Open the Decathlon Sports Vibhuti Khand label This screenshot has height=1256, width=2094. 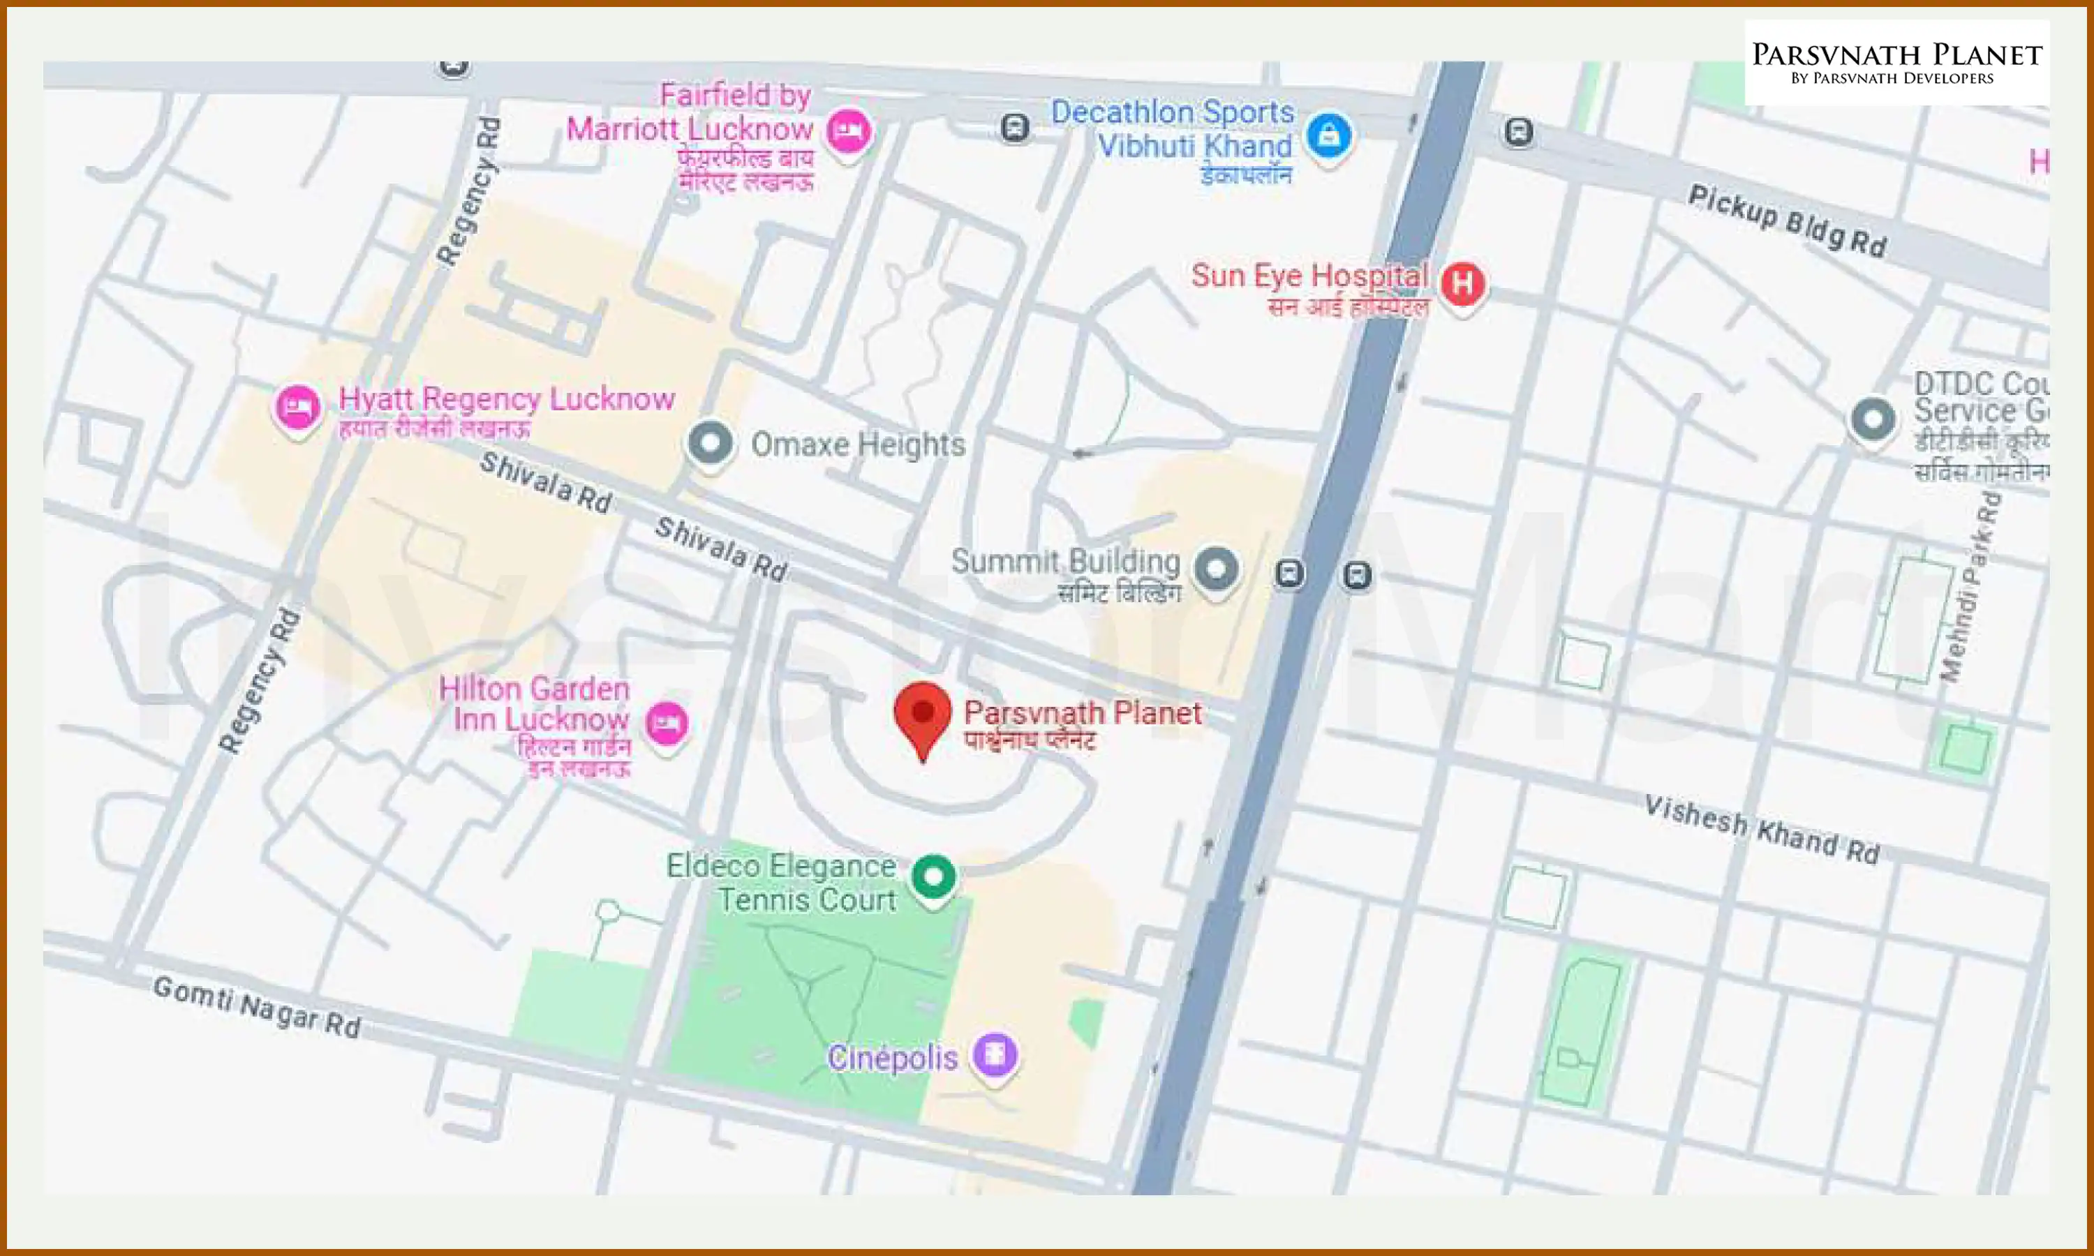pos(1172,142)
